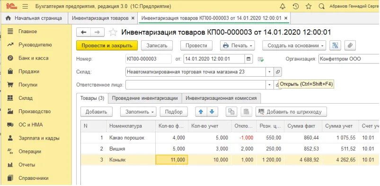Click the Номер input field
Viewport: 380px width, 186px height.
148,59
